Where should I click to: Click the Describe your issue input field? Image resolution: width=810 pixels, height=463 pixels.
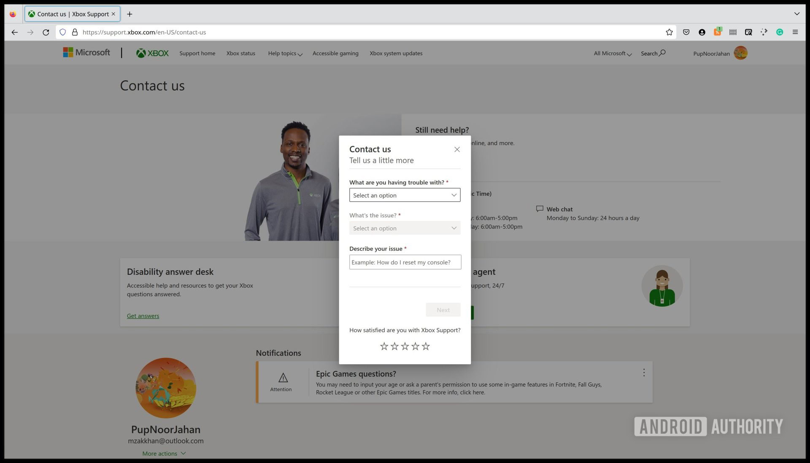405,262
